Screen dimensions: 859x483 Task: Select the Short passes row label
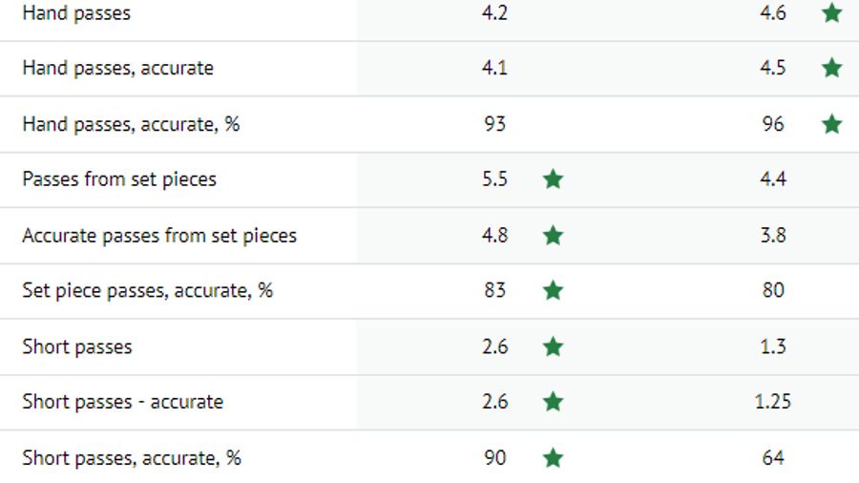coord(77,346)
